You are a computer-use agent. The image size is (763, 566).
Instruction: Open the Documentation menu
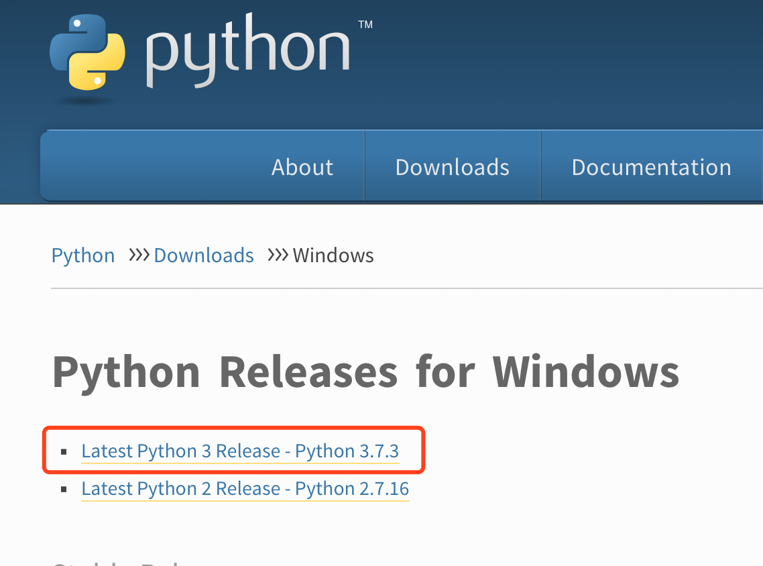651,167
